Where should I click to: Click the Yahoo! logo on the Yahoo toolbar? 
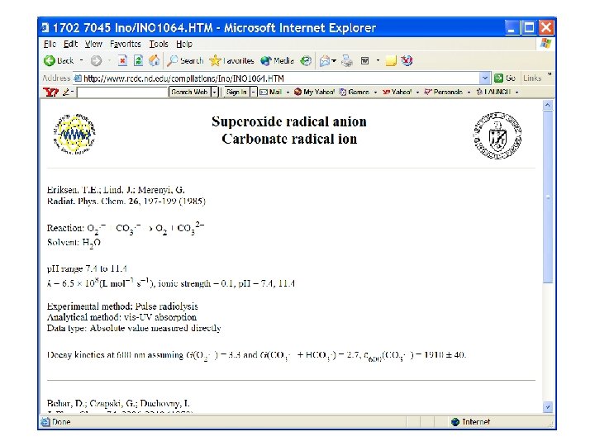51,93
